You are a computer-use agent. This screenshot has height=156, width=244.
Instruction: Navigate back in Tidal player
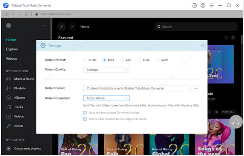click(62, 26)
